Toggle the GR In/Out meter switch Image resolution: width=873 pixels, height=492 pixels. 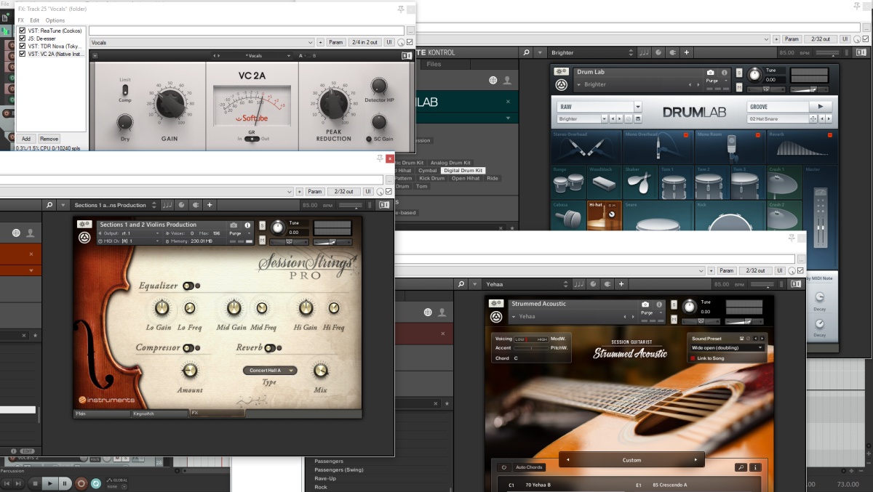pos(252,138)
